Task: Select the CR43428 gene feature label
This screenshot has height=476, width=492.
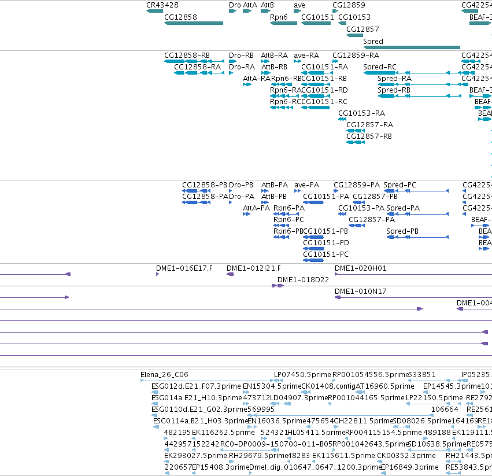Action: 162,5
